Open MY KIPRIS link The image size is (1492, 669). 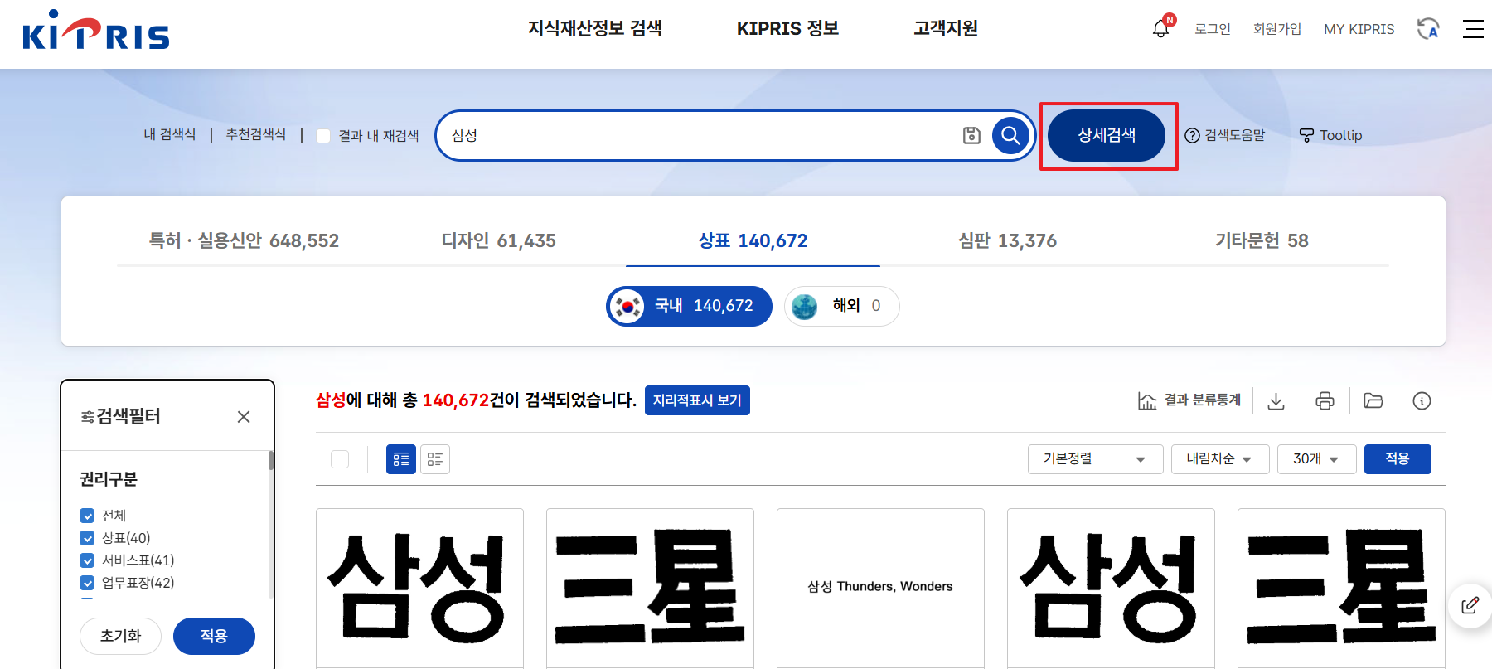click(x=1359, y=29)
